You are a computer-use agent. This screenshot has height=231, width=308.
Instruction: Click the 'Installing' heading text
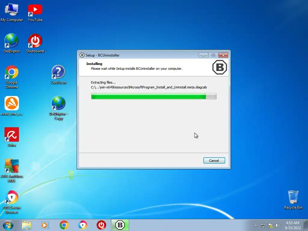point(94,64)
